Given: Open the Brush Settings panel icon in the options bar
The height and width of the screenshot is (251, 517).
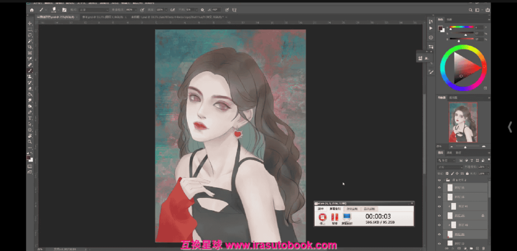Looking at the screenshot, I should click(x=64, y=10).
